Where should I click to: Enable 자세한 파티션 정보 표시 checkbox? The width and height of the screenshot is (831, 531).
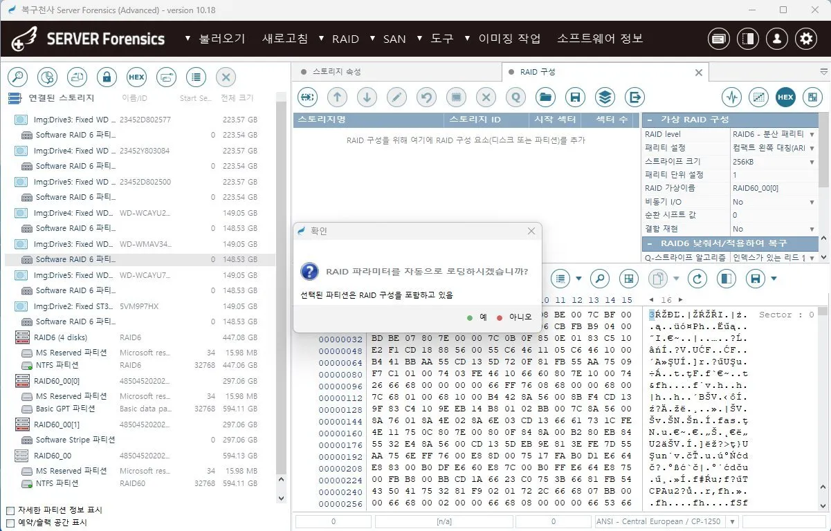tap(10, 510)
